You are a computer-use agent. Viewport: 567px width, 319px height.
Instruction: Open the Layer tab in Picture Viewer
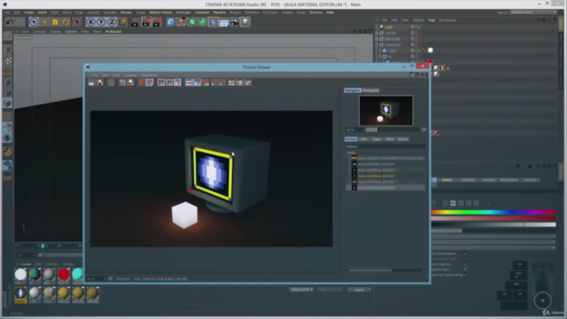click(x=377, y=139)
